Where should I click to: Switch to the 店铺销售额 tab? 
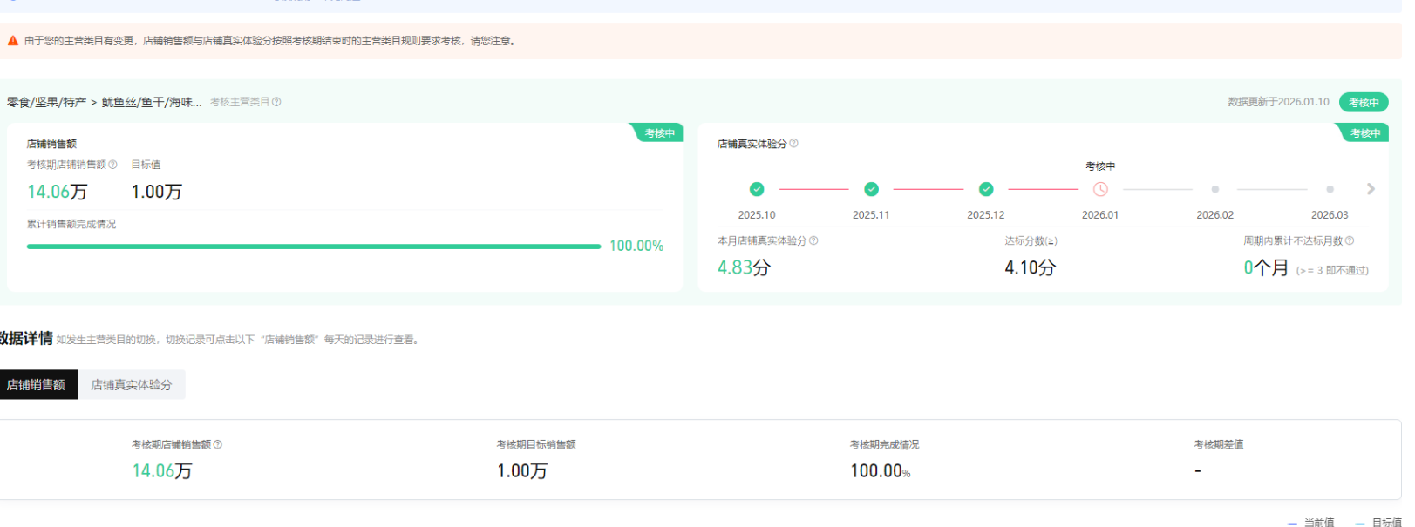[x=37, y=385]
